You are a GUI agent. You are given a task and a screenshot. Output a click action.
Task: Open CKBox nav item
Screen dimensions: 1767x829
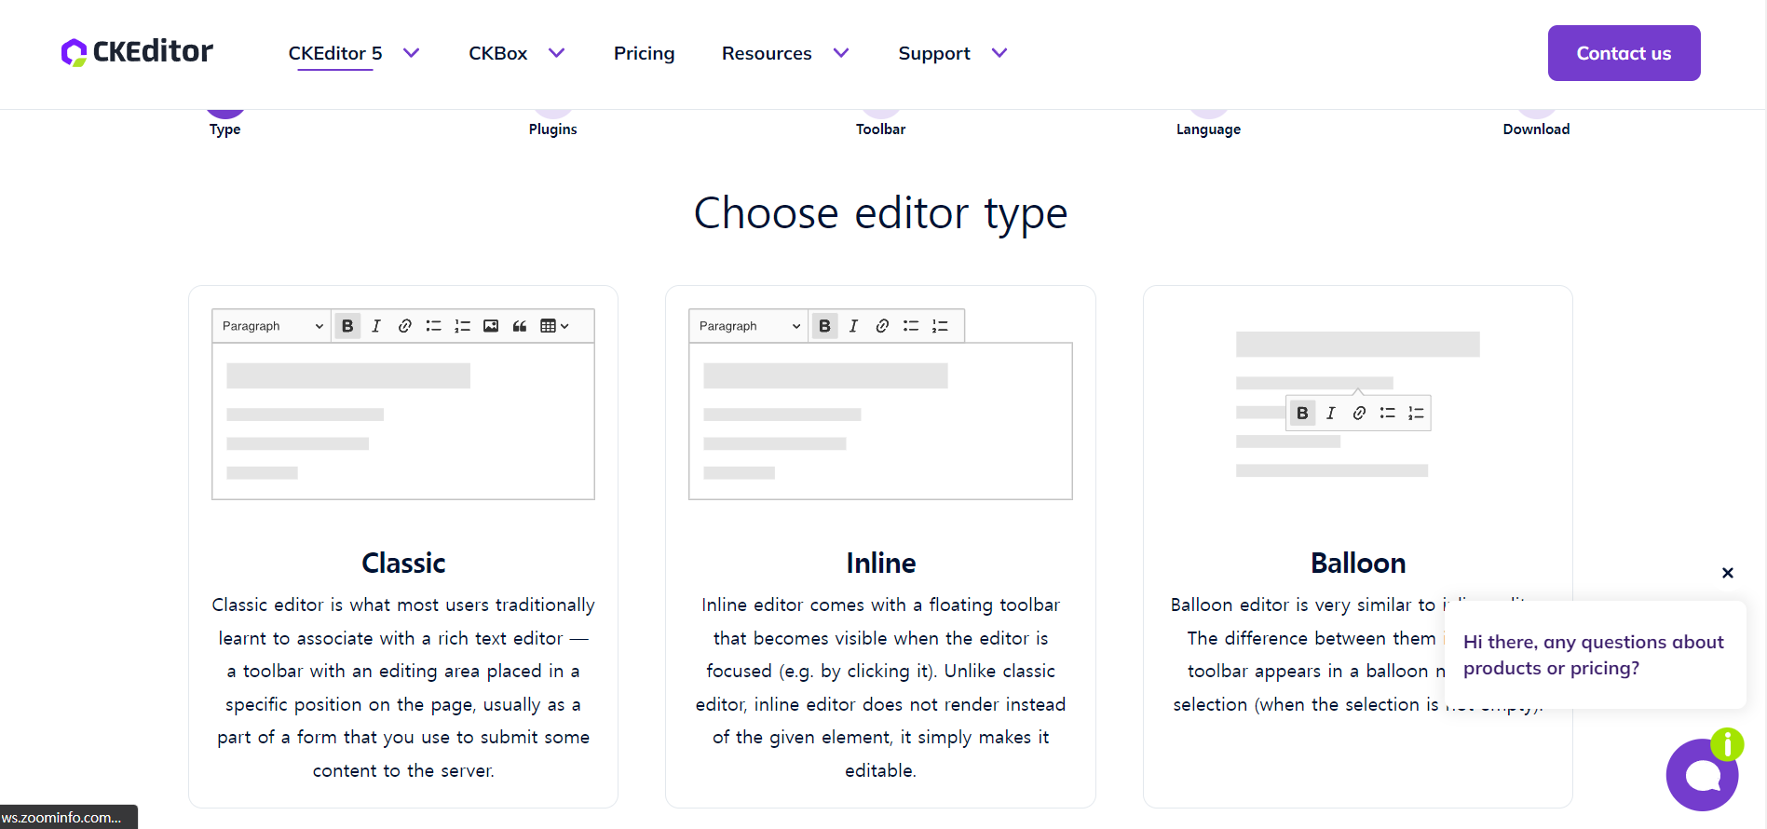498,53
